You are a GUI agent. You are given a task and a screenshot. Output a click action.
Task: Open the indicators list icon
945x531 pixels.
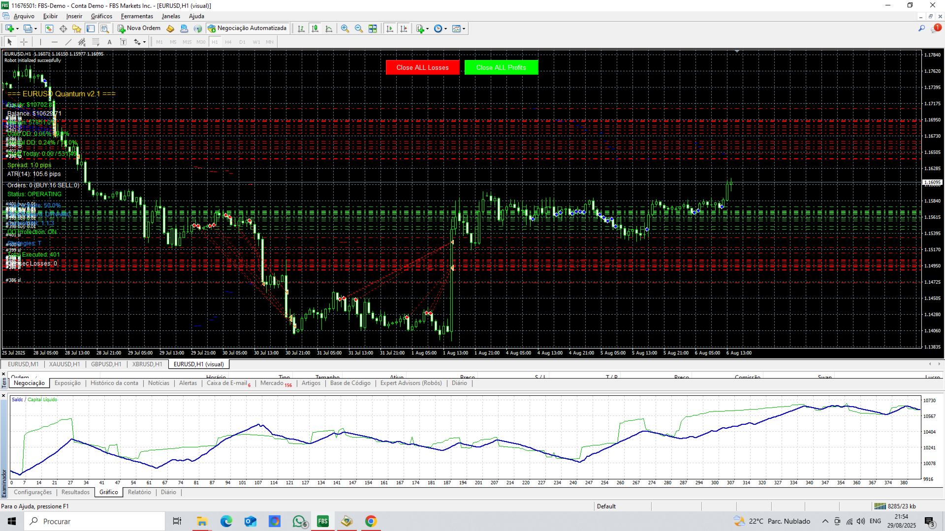[x=420, y=29]
